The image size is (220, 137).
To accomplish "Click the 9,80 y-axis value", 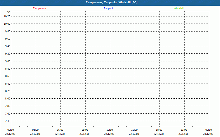I will [x=8, y=31].
